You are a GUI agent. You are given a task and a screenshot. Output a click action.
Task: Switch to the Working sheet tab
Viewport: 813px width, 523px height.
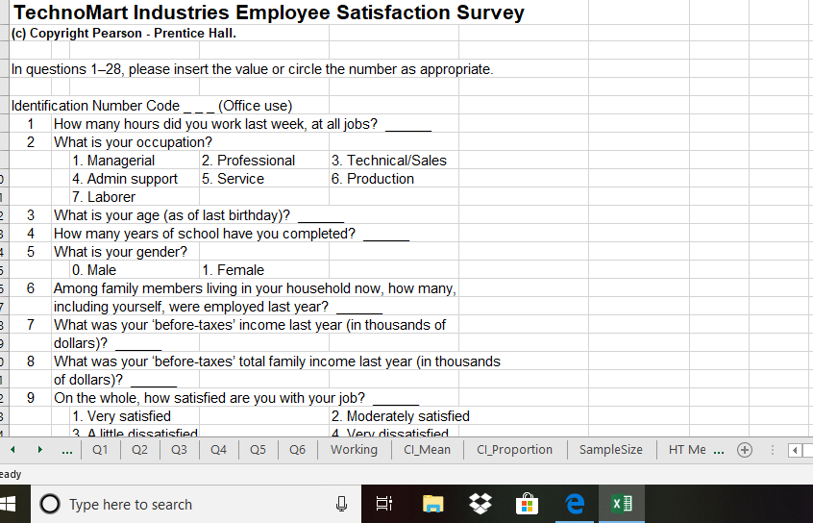pyautogui.click(x=354, y=450)
